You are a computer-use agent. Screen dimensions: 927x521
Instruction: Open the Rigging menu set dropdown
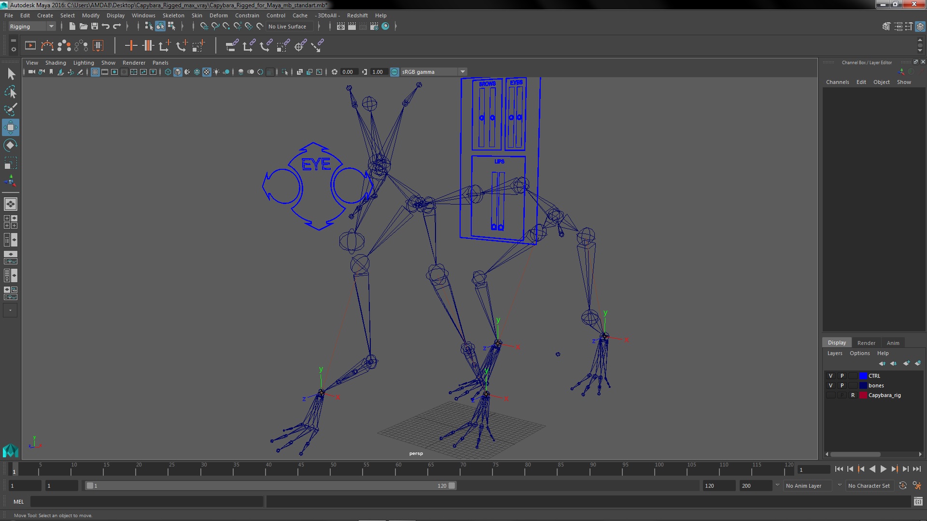tap(31, 27)
